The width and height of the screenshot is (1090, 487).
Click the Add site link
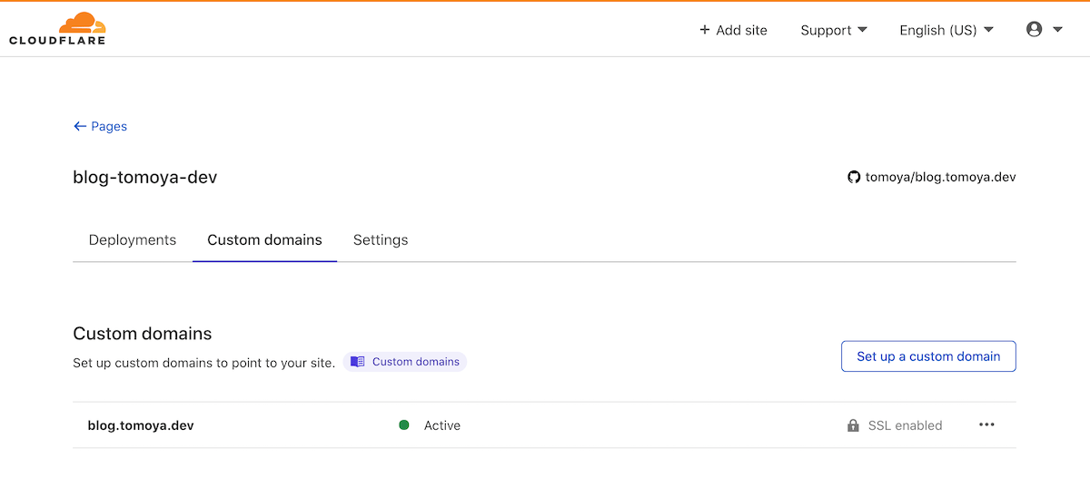pyautogui.click(x=741, y=30)
